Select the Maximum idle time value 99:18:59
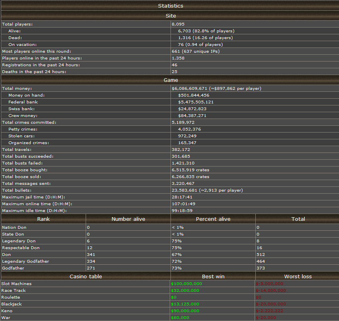 click(182, 211)
